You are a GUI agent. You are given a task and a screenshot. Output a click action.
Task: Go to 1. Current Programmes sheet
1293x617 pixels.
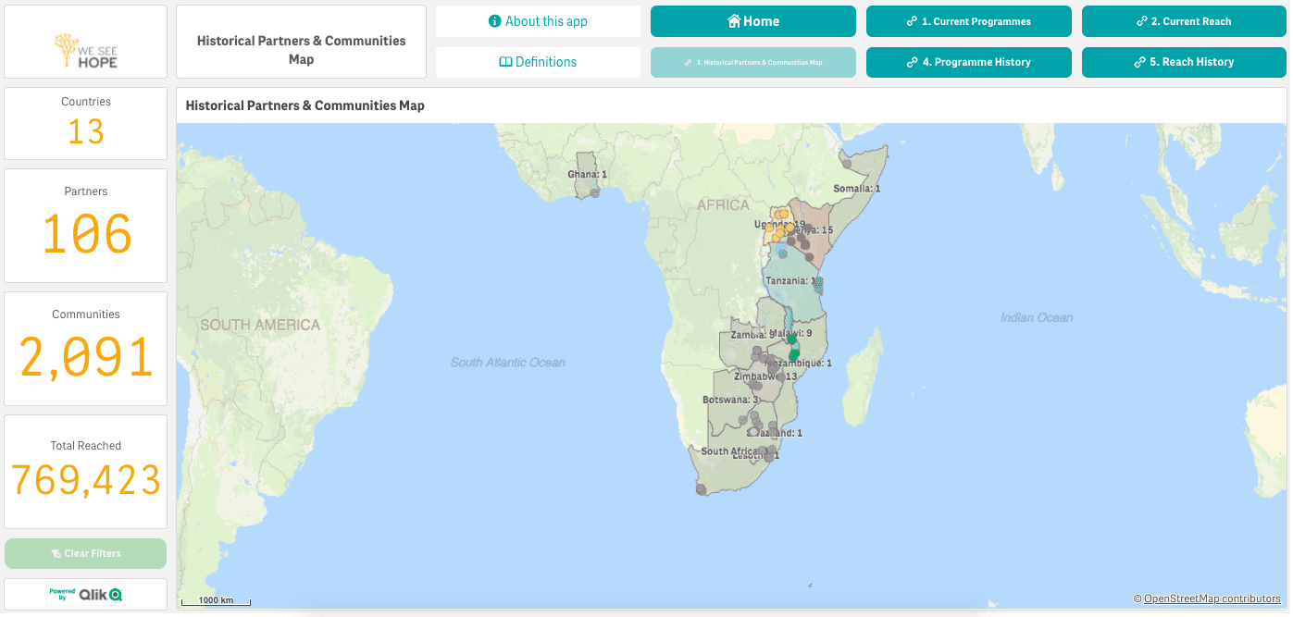point(968,21)
